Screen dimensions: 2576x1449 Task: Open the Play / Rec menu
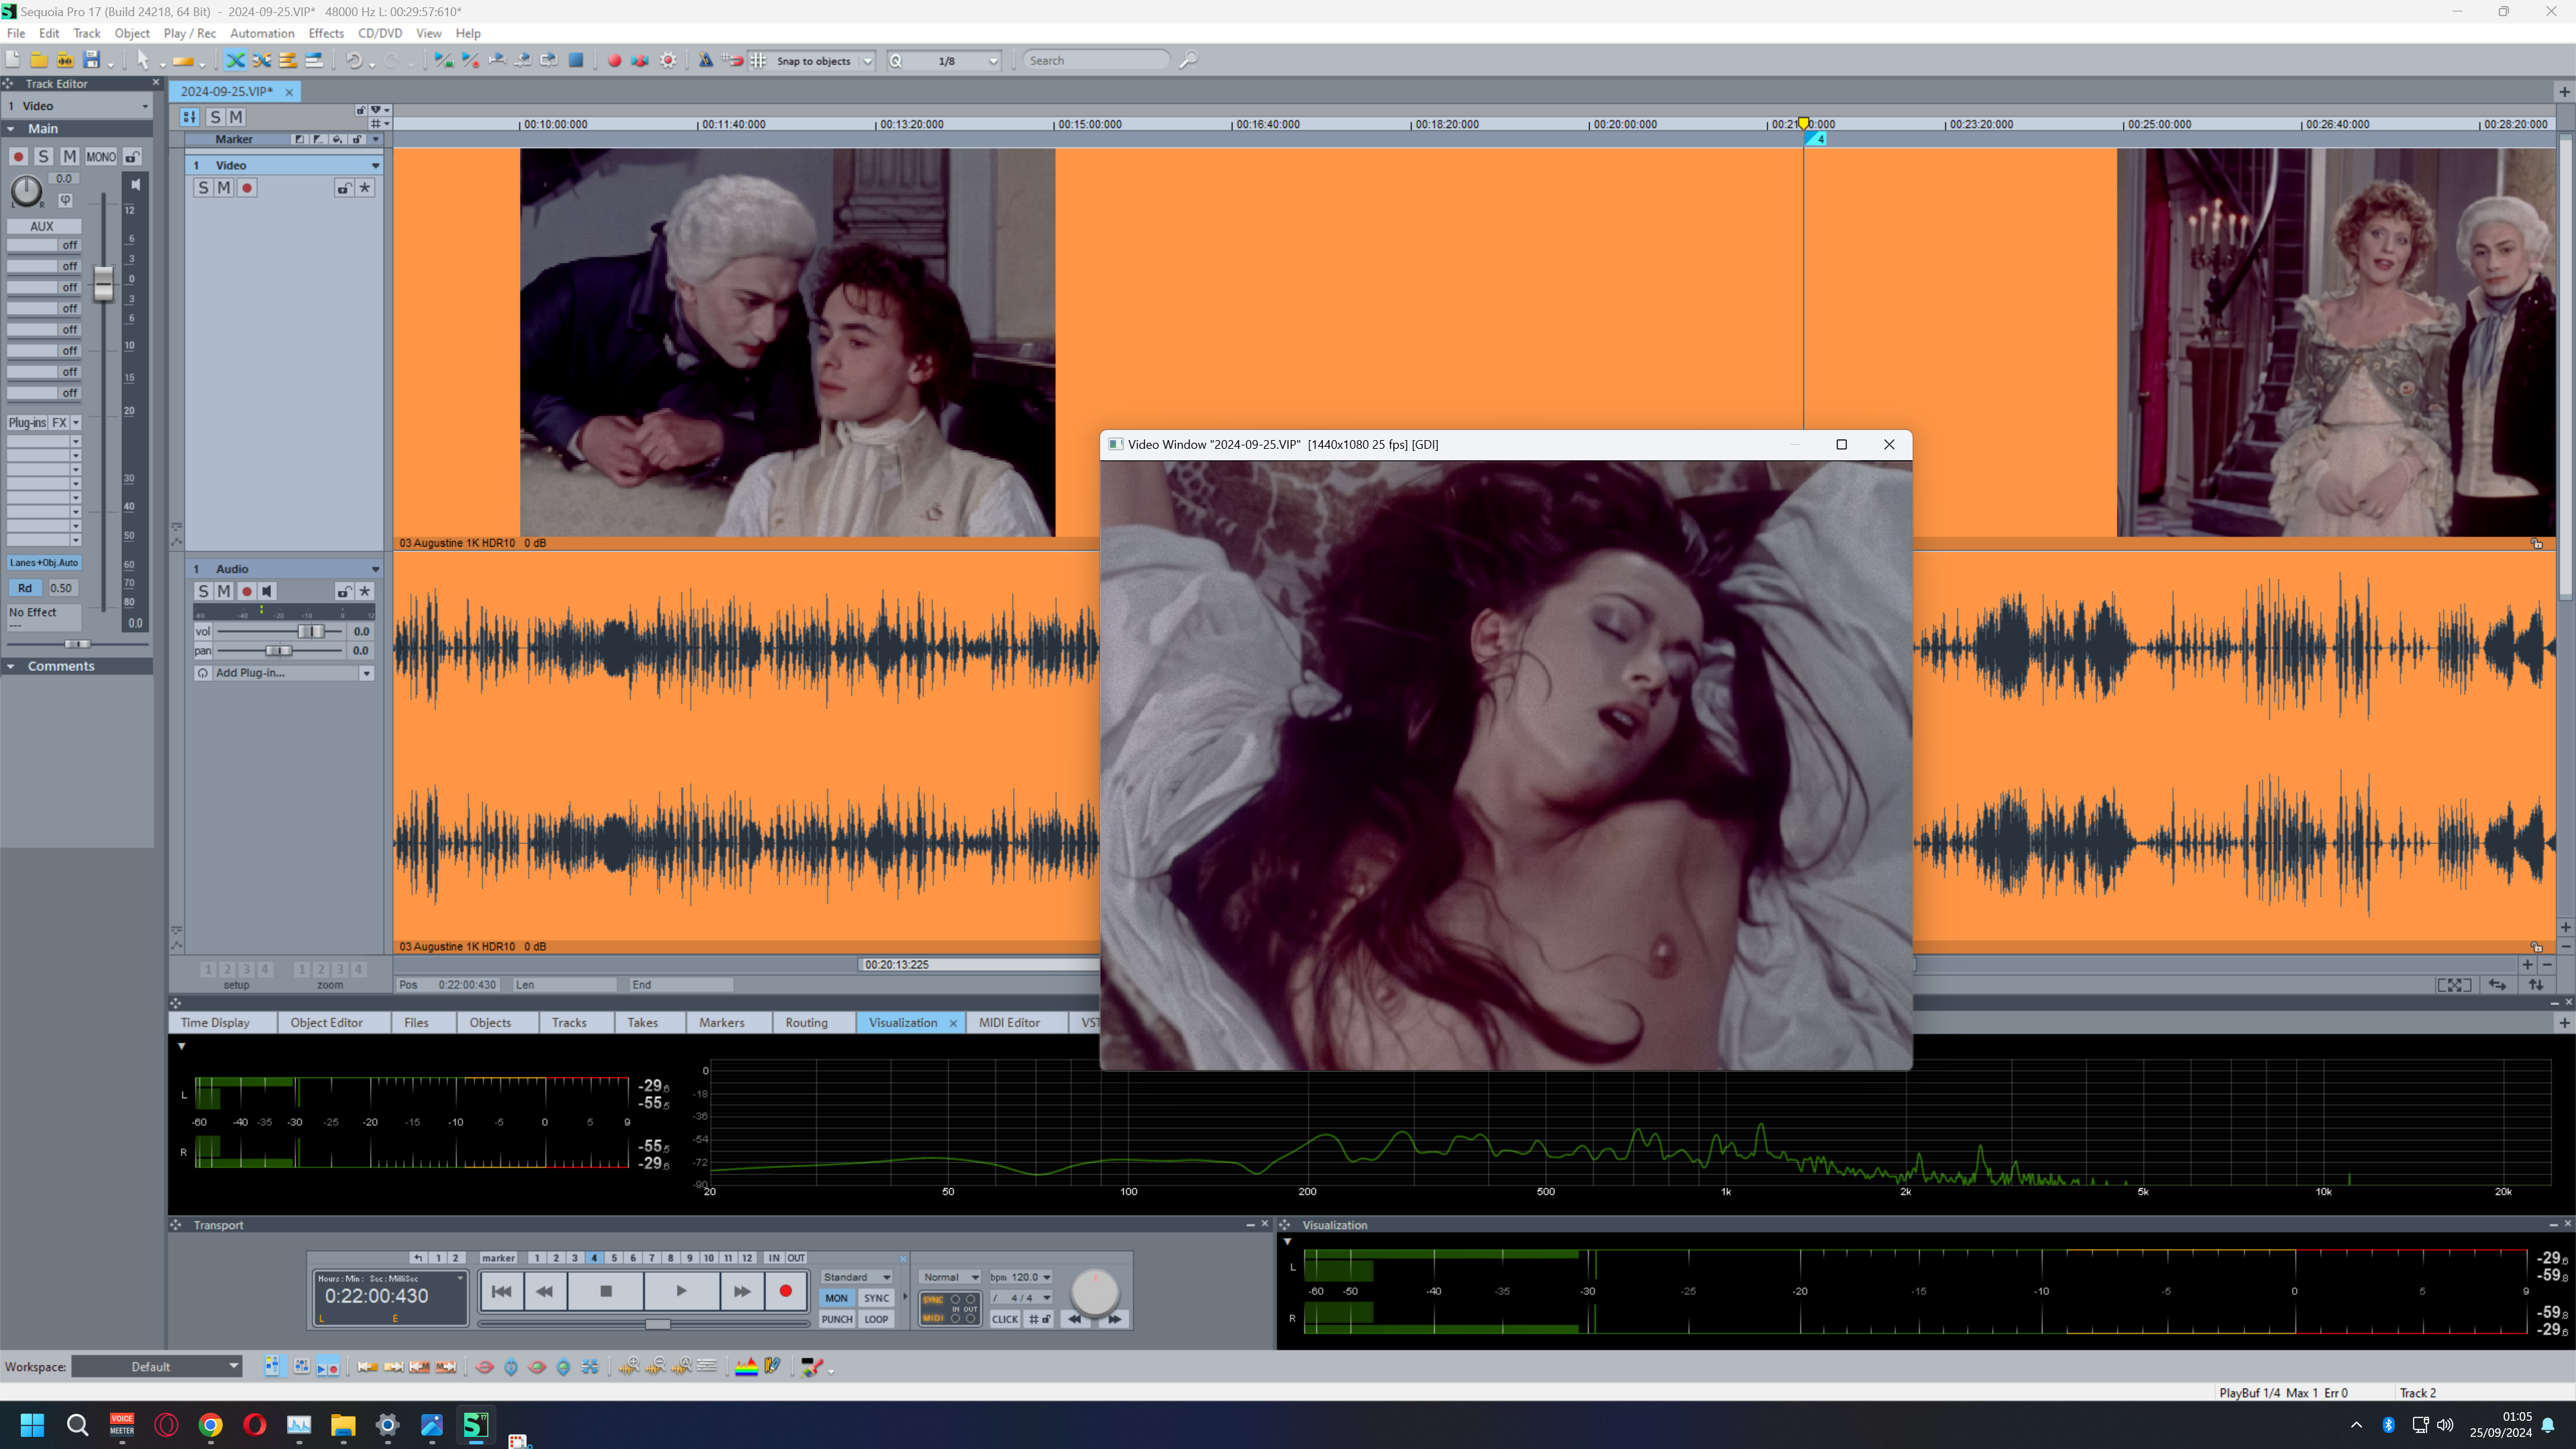point(190,33)
